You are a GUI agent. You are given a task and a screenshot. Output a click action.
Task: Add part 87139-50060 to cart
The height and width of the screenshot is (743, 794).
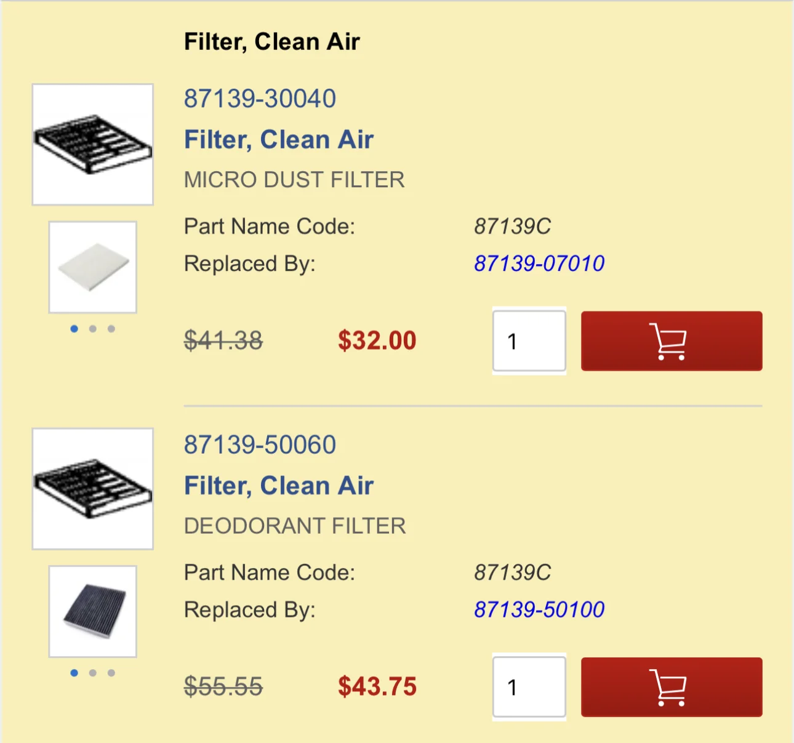click(672, 687)
